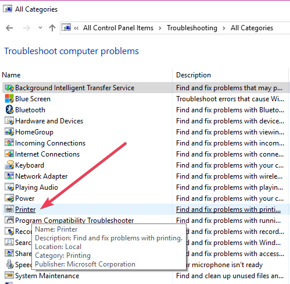
Task: Launch Internet Connections troubleshooter
Action: point(47,154)
